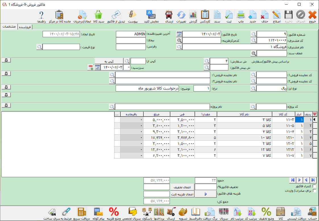Click the توضیح description input field

tap(147, 89)
